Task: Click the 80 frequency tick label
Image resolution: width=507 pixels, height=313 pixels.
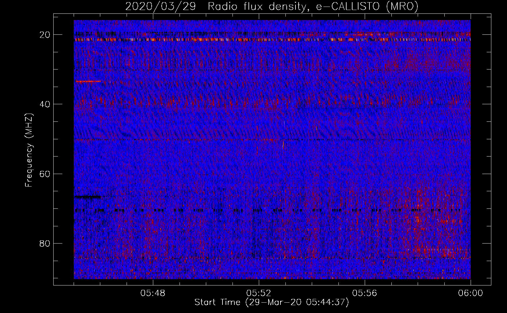Action: (x=45, y=243)
